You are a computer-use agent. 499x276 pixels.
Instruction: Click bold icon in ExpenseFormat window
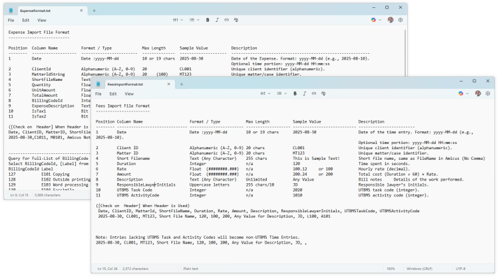(208, 20)
